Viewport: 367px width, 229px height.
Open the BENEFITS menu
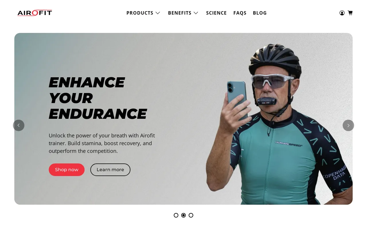[x=180, y=13]
